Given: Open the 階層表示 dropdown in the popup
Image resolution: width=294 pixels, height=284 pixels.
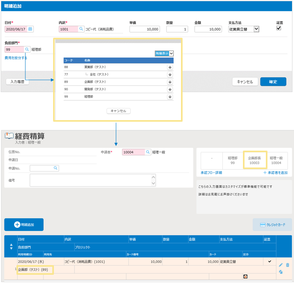Looking at the screenshot, I should click(x=164, y=53).
